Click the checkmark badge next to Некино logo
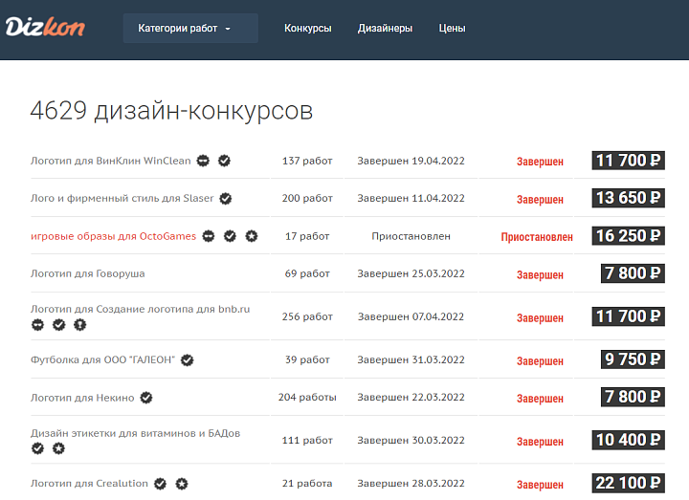This screenshot has width=689, height=500. tap(146, 398)
